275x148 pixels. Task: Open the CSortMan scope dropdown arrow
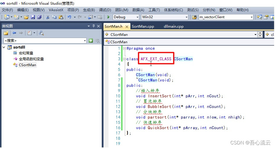255,34
